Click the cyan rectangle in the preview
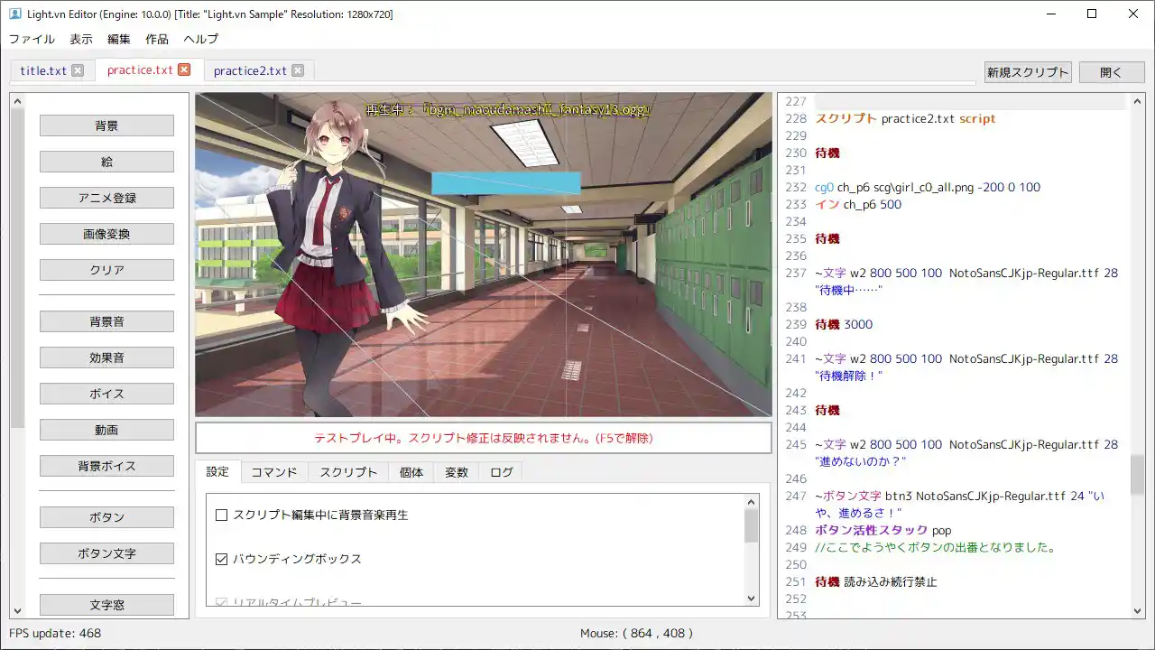The height and width of the screenshot is (650, 1155). point(505,183)
